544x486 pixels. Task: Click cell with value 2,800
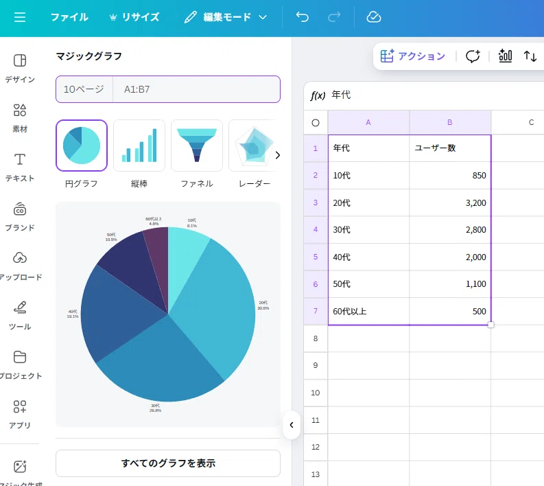(x=450, y=230)
